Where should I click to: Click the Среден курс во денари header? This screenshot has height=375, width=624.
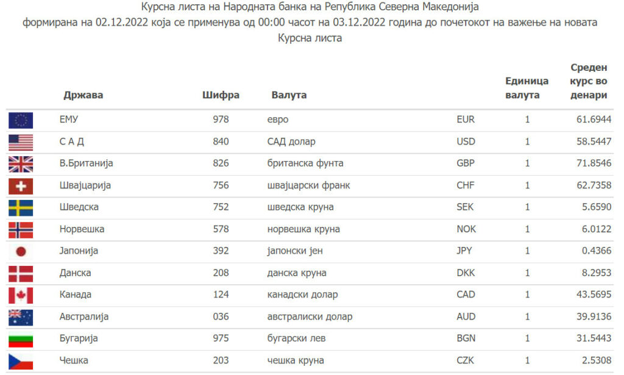[589, 81]
